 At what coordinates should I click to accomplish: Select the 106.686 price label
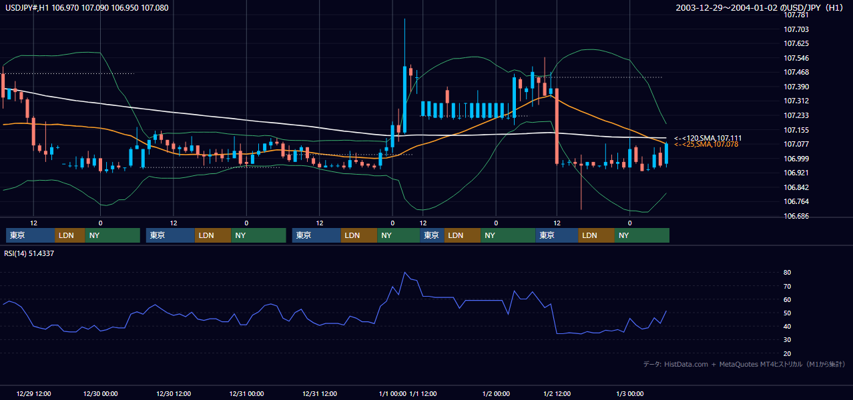click(796, 216)
